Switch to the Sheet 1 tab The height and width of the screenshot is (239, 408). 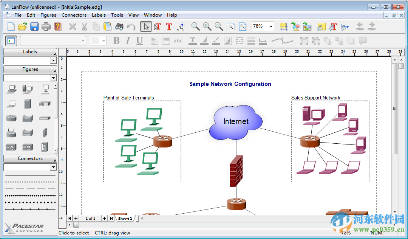(x=125, y=219)
